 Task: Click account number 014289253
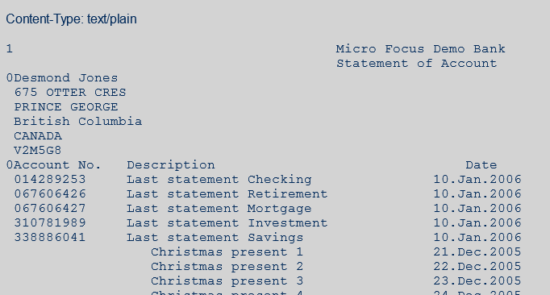[x=50, y=180]
